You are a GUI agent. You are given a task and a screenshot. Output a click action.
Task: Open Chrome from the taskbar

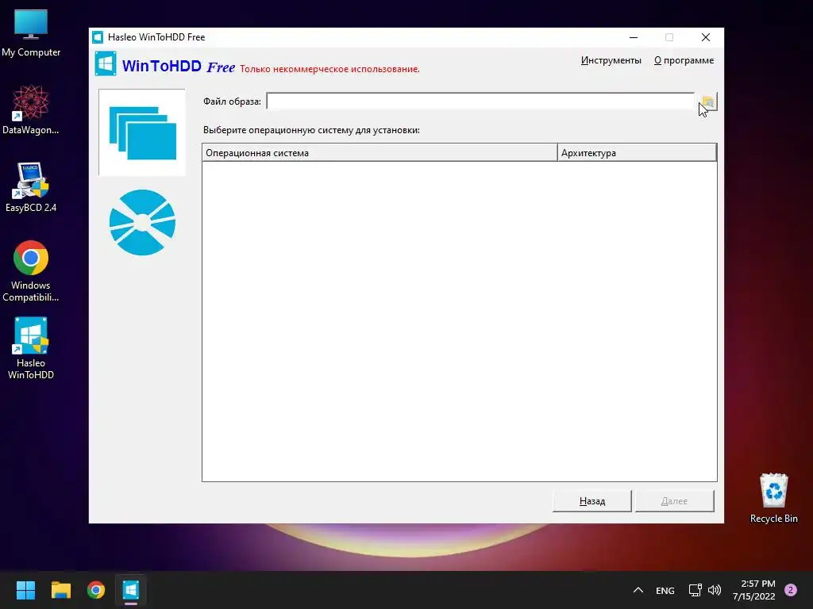(x=96, y=590)
